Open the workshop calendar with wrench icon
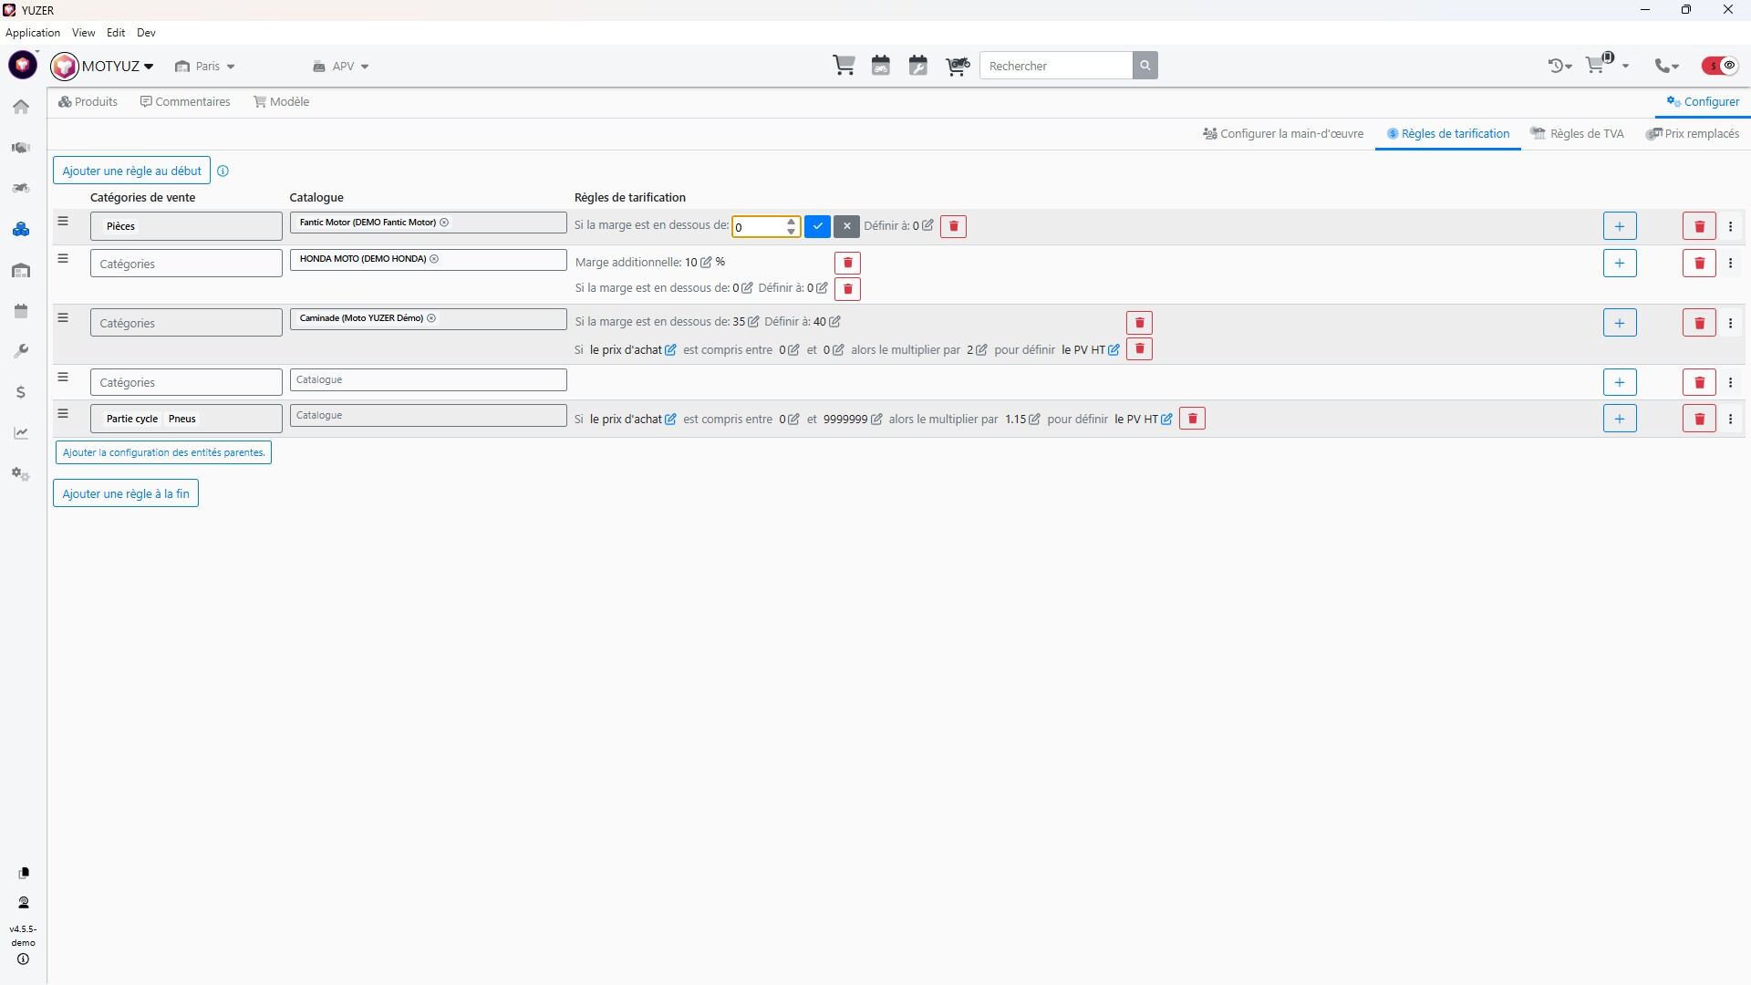The height and width of the screenshot is (985, 1751). pyautogui.click(x=918, y=66)
